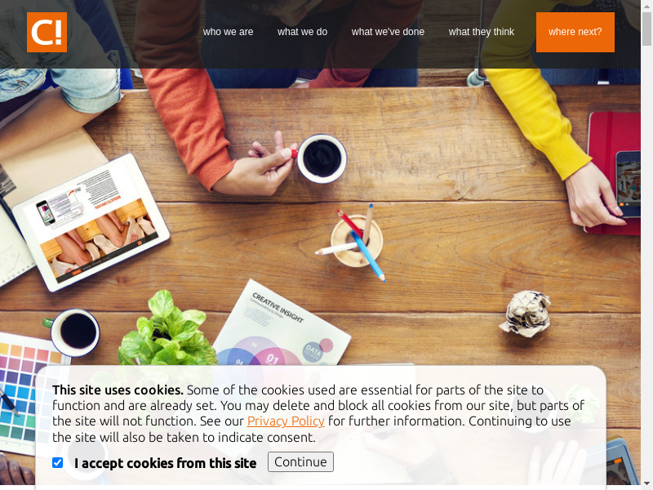
Task: Select 'what they think' navigation item
Action: click(481, 32)
